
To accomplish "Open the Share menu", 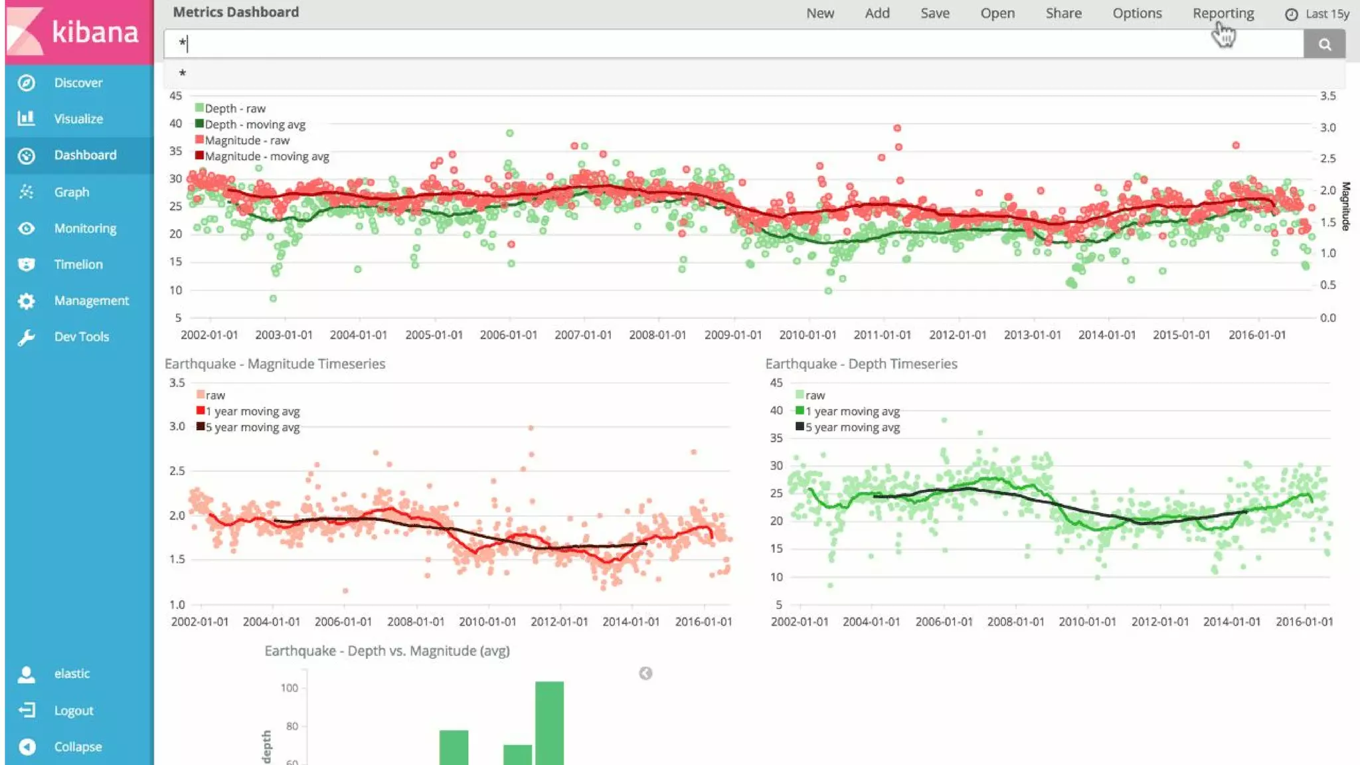I will [x=1063, y=13].
